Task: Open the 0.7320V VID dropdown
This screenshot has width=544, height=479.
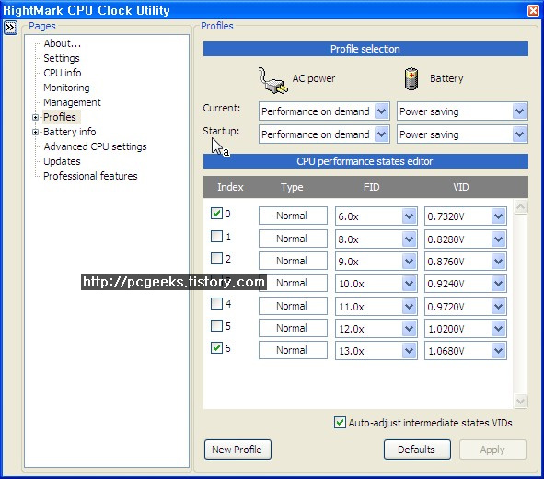Action: point(499,216)
